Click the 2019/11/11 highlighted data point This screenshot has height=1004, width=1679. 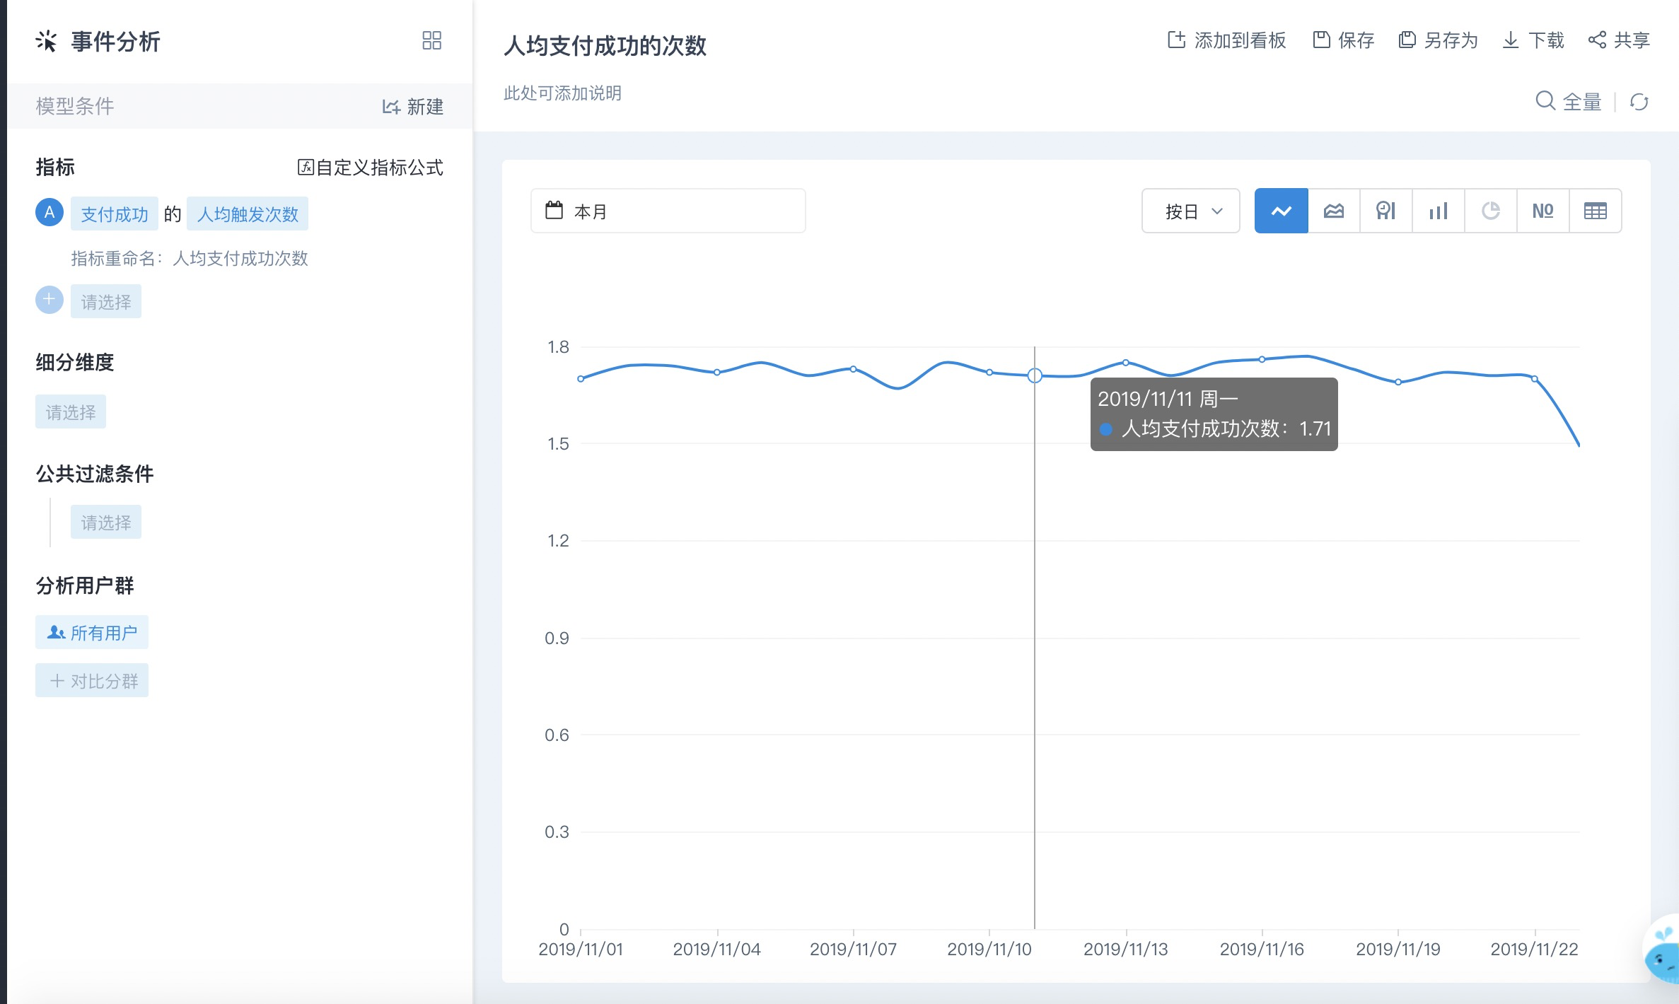pyautogui.click(x=1035, y=375)
